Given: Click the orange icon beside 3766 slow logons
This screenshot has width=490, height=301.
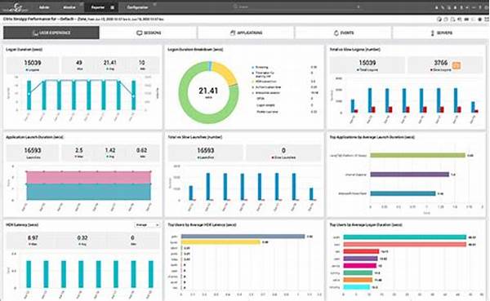Looking at the screenshot, I should click(x=457, y=65).
